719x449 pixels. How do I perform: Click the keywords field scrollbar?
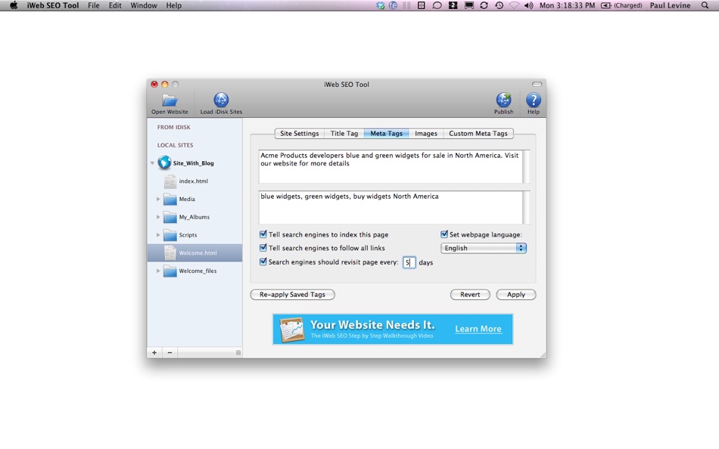point(526,208)
